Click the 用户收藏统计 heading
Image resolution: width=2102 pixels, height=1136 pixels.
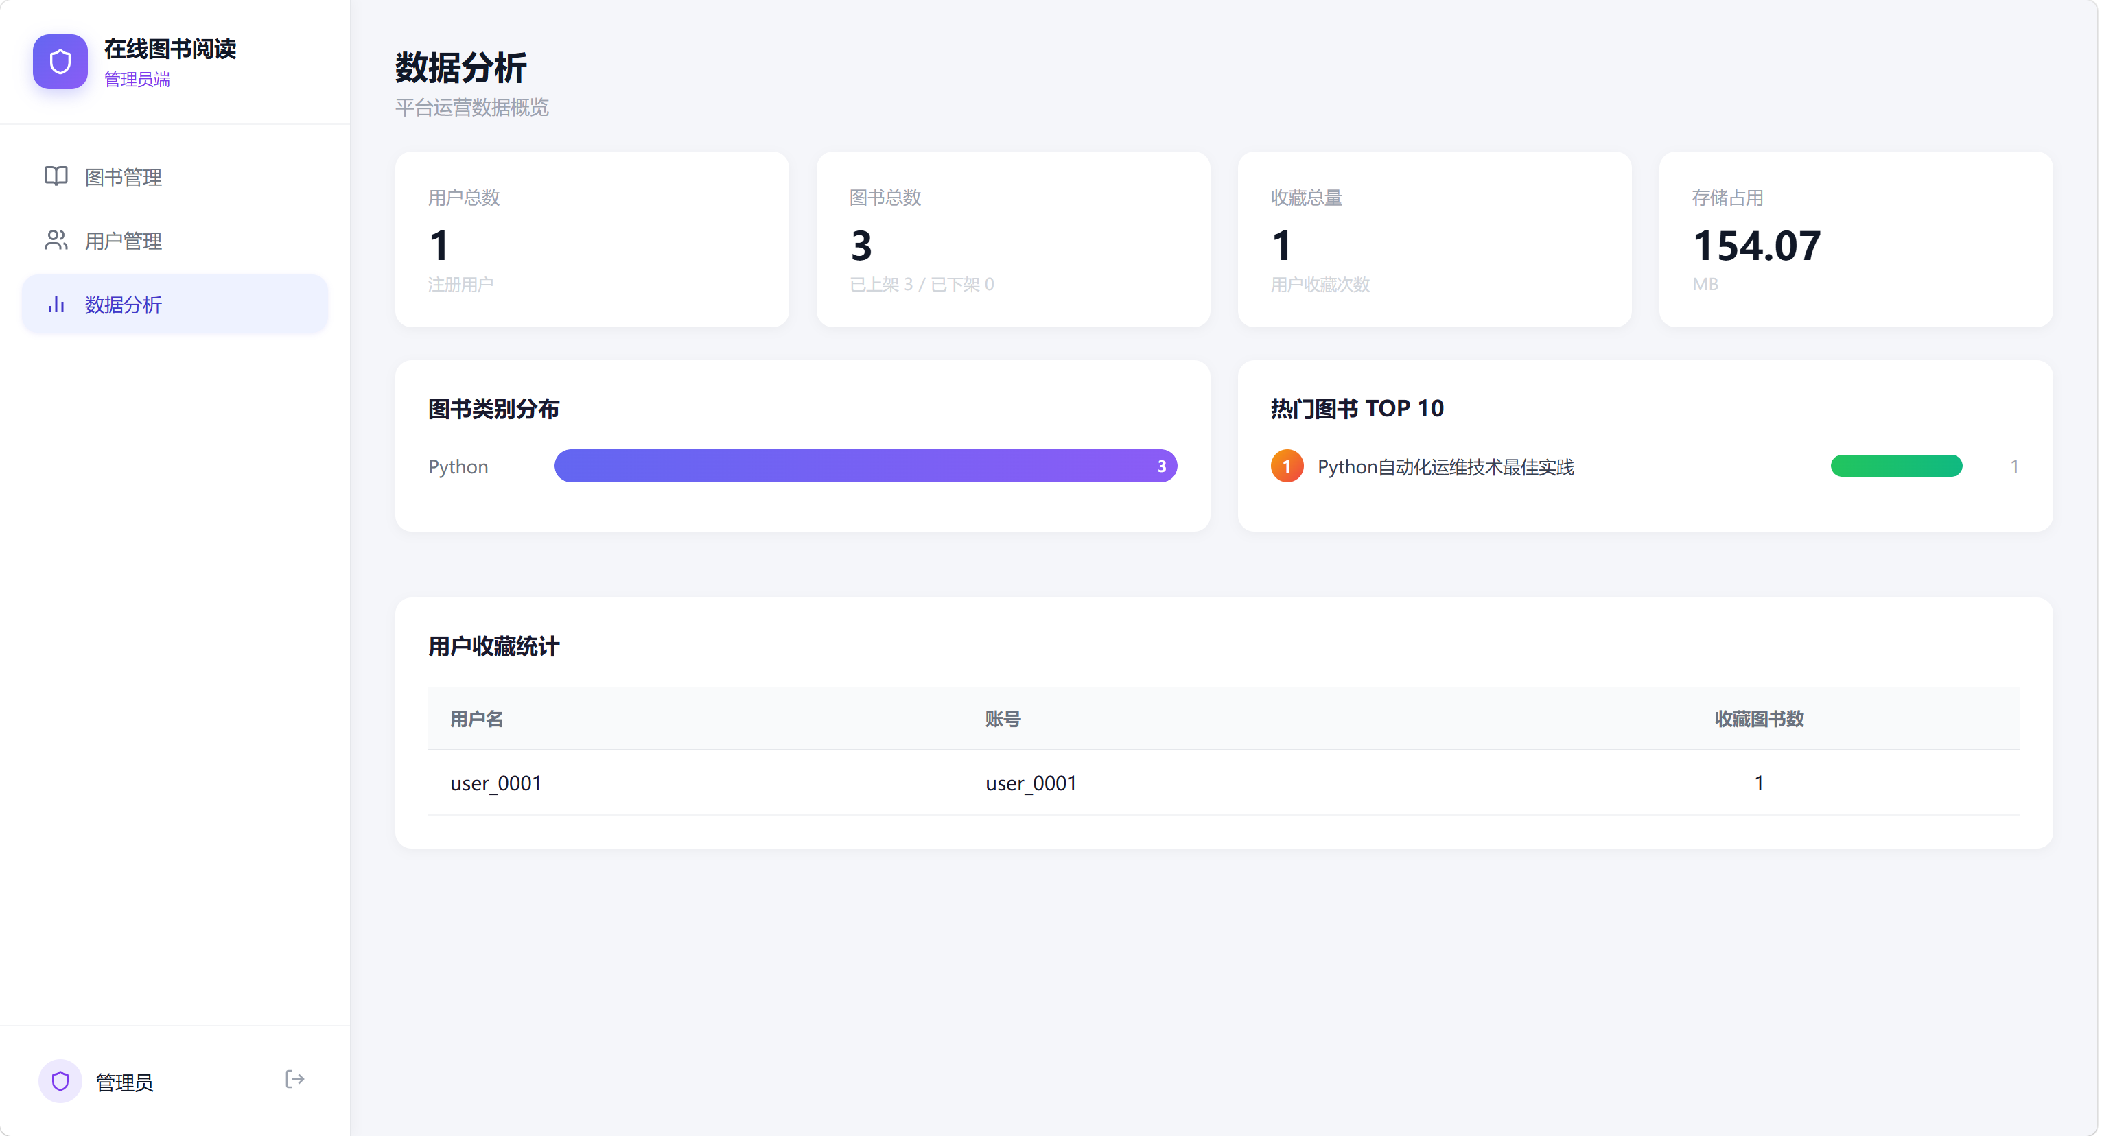pos(493,647)
